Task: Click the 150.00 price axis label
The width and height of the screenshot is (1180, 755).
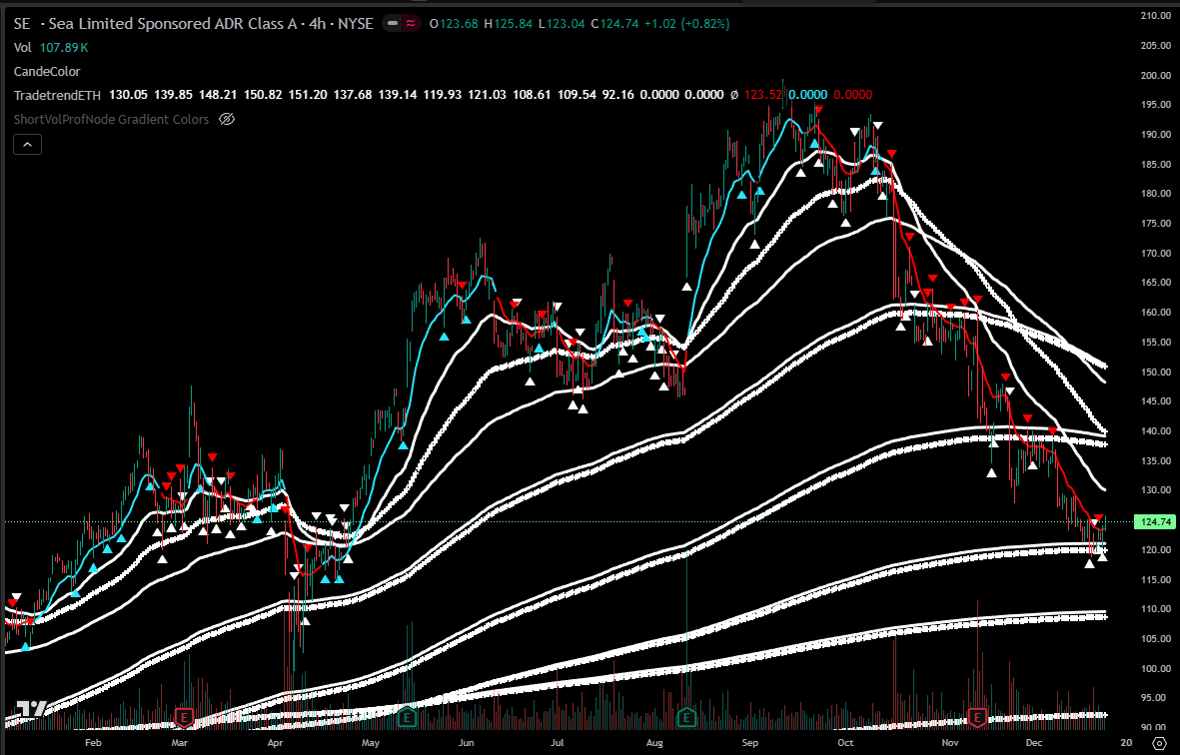Action: [1156, 373]
